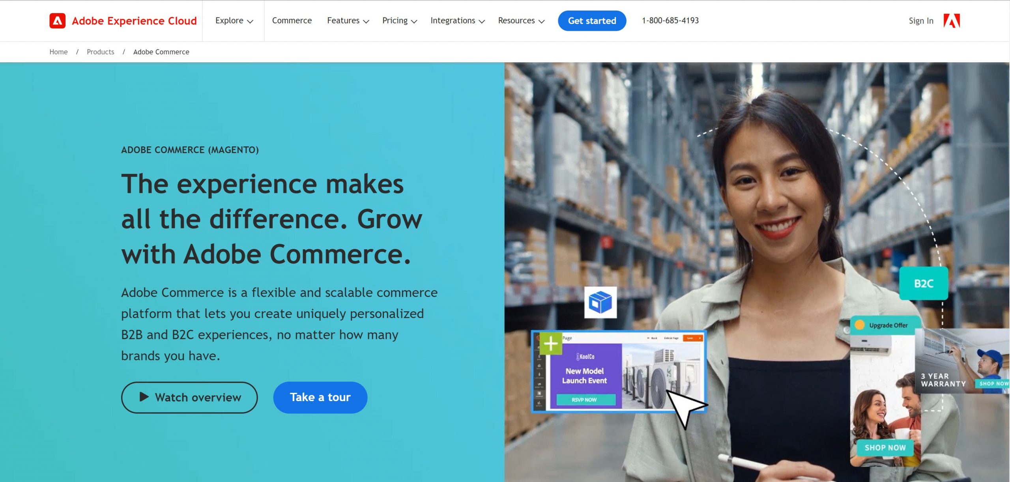The width and height of the screenshot is (1010, 482).
Task: Click the Get started button
Action: click(x=592, y=21)
